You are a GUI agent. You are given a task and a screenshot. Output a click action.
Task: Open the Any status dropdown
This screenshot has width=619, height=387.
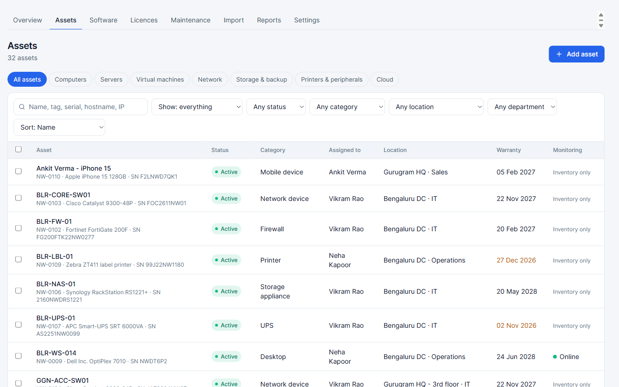point(276,107)
